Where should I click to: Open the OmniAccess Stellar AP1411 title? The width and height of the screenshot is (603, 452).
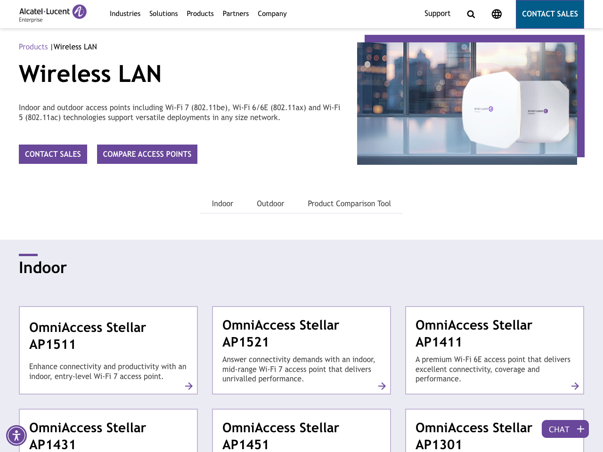[x=474, y=333]
